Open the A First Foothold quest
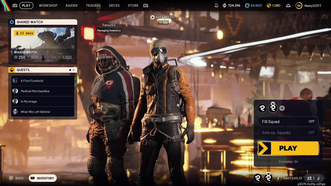The height and width of the screenshot is (186, 331). tap(43, 81)
